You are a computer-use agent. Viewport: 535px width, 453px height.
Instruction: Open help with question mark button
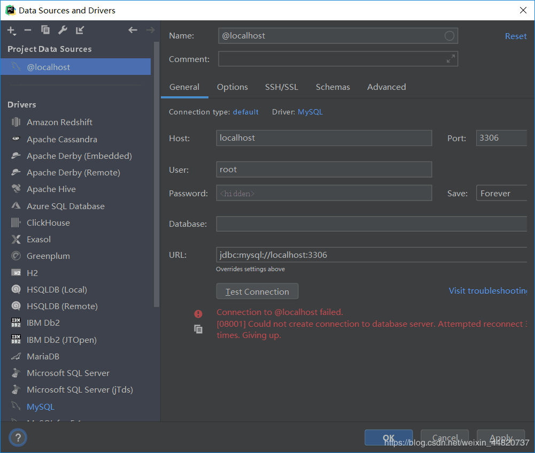click(18, 437)
